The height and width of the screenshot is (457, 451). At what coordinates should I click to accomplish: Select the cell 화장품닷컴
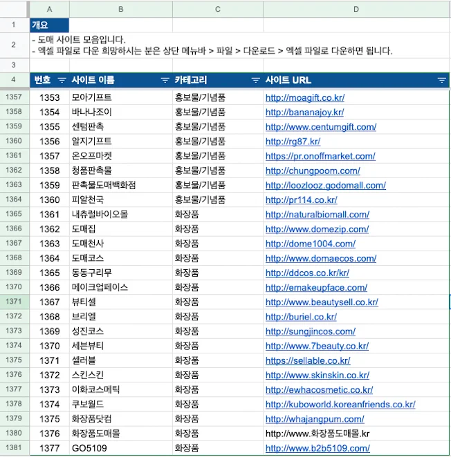[x=121, y=419]
